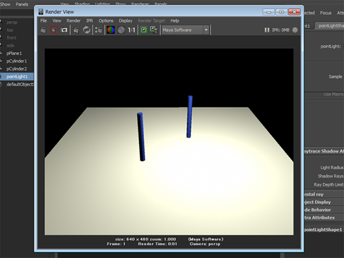The height and width of the screenshot is (258, 344).
Task: Select the Render Region icon with red border
Action: [54, 30]
